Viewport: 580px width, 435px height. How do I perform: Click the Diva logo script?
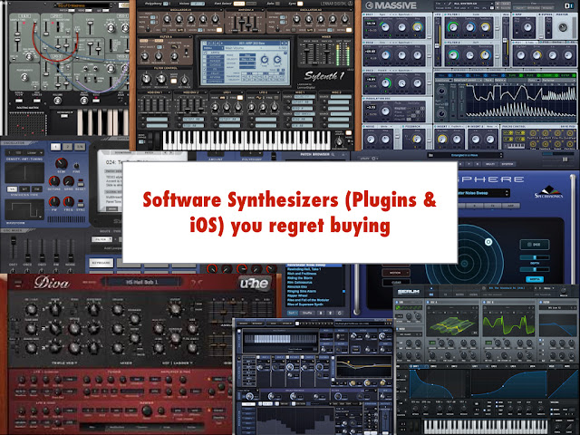tap(52, 283)
